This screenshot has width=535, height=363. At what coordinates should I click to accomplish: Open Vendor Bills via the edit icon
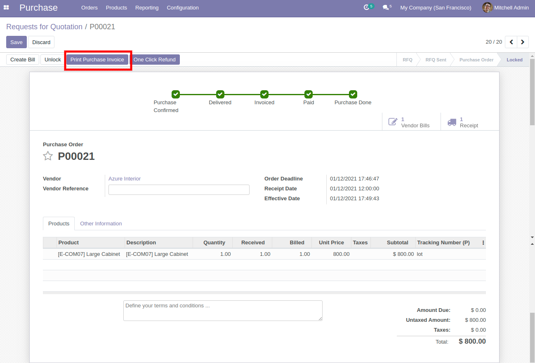click(x=393, y=122)
